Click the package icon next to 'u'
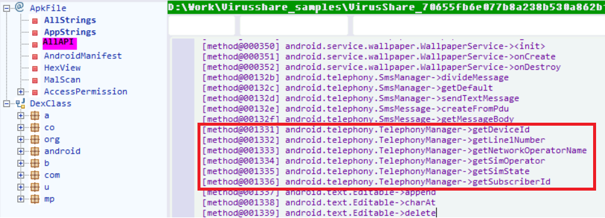 pyautogui.click(x=35, y=187)
